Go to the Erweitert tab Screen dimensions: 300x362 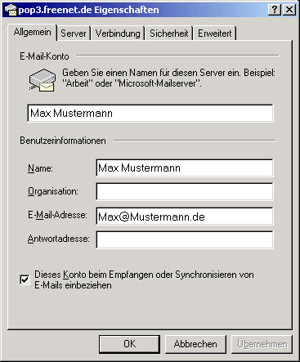(215, 34)
